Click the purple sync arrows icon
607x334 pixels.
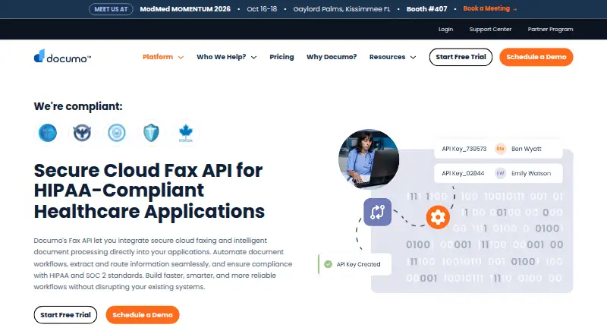coord(377,212)
